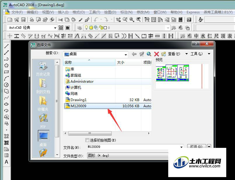The image size is (235, 180).
Task: Select the Arc draw tool
Action: (x=6, y=78)
